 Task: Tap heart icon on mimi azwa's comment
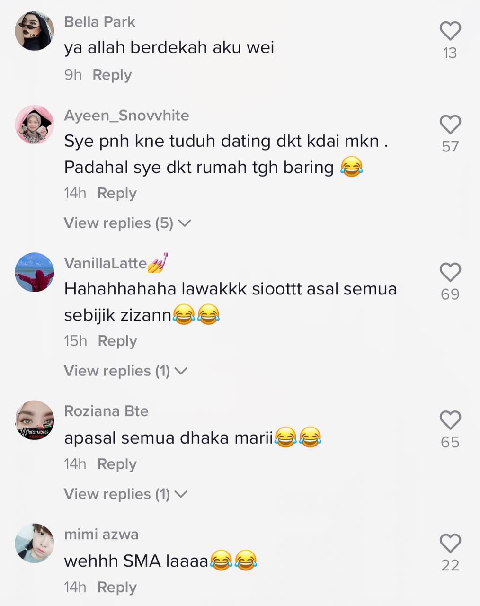click(450, 543)
